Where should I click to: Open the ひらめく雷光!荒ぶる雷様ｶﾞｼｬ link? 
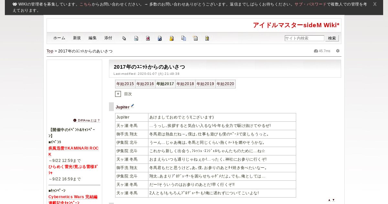coord(73,170)
